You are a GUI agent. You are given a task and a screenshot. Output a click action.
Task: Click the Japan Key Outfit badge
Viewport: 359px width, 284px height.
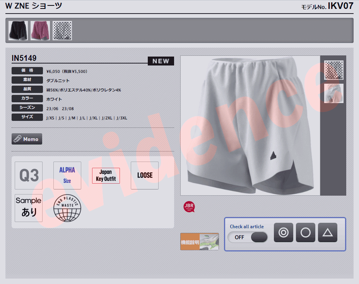(106, 176)
